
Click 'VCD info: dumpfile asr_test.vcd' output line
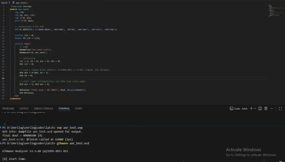(42, 132)
